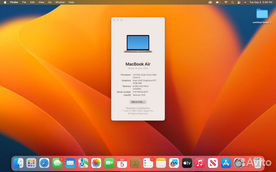Open News app in the Dock
The image size is (276, 172).
(213, 163)
